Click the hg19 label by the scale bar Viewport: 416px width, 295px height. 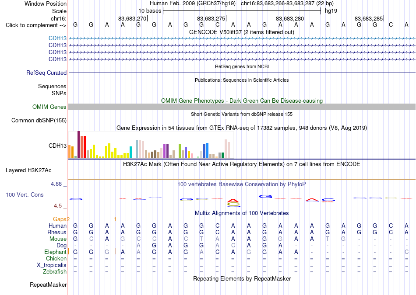[331, 11]
